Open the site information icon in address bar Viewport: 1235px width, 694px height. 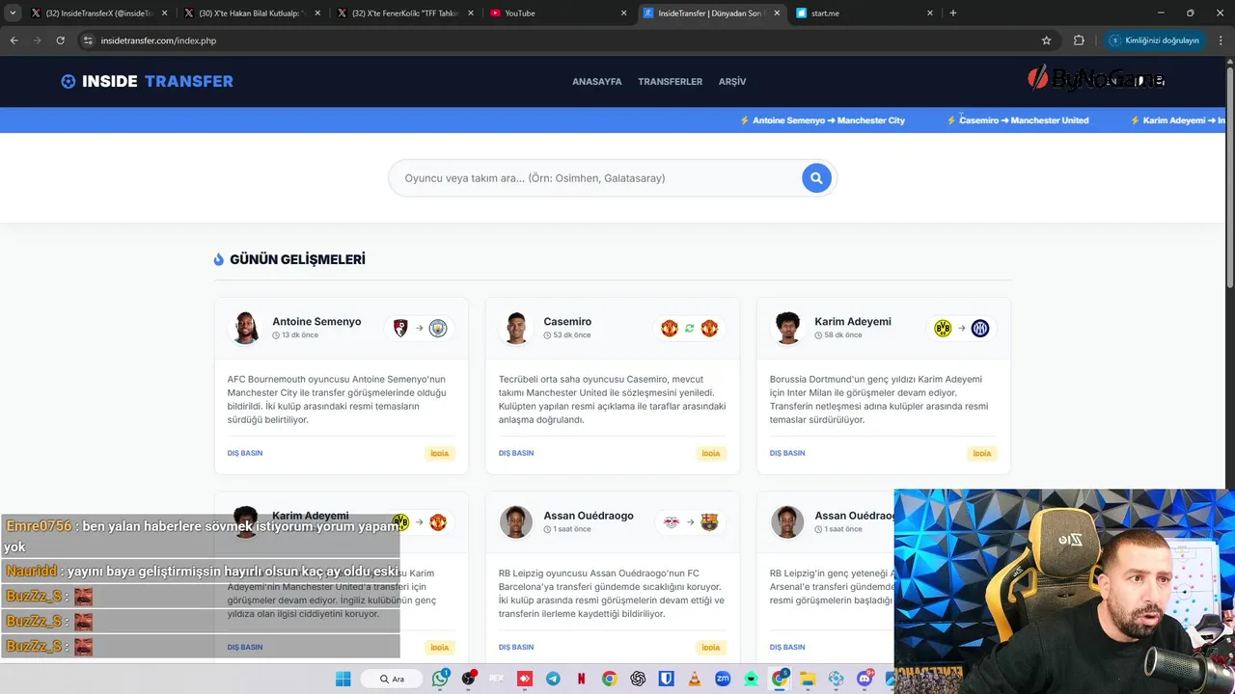(x=88, y=40)
